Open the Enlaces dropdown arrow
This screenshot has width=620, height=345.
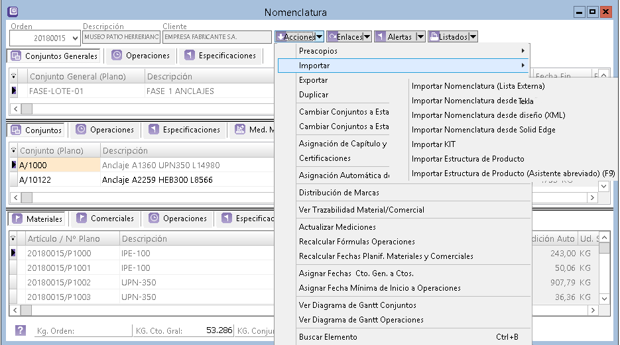tap(367, 37)
